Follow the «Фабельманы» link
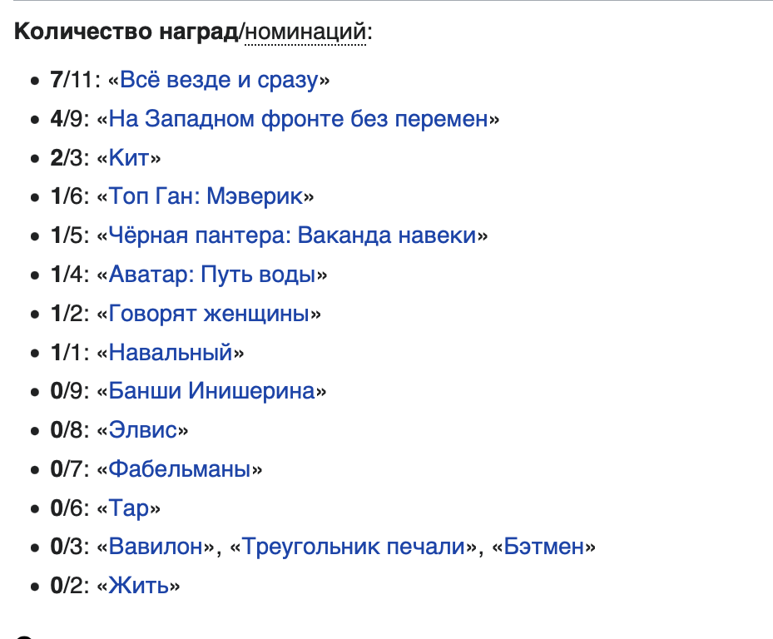Screen dimensions: 773x639 click(x=180, y=469)
